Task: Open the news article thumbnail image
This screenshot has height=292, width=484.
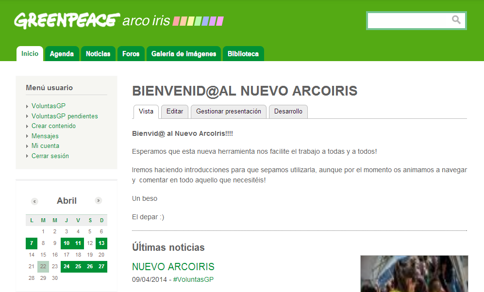Action: tap(414, 274)
